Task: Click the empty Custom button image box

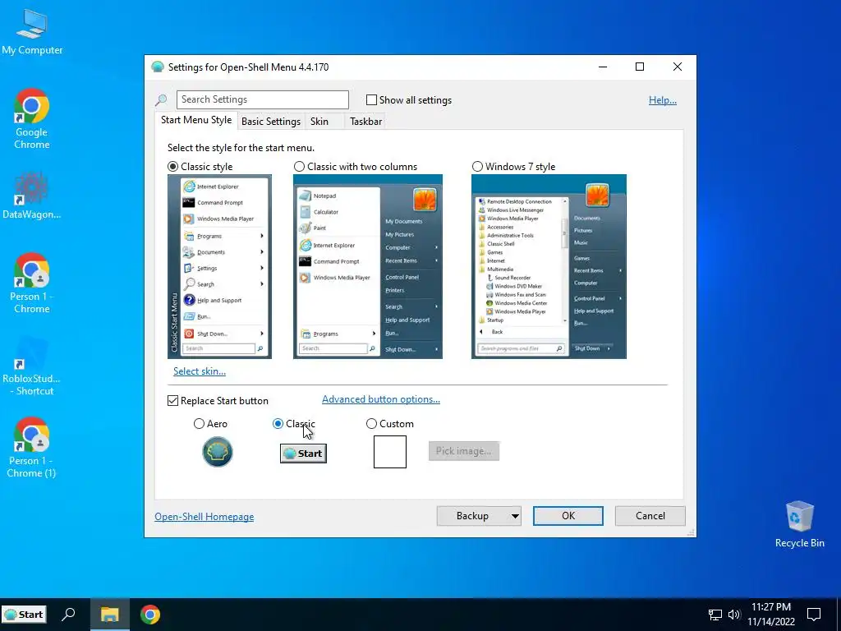Action: tap(390, 452)
